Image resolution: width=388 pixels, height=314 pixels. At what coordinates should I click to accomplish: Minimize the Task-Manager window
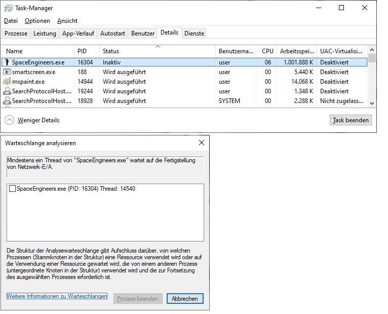319,8
